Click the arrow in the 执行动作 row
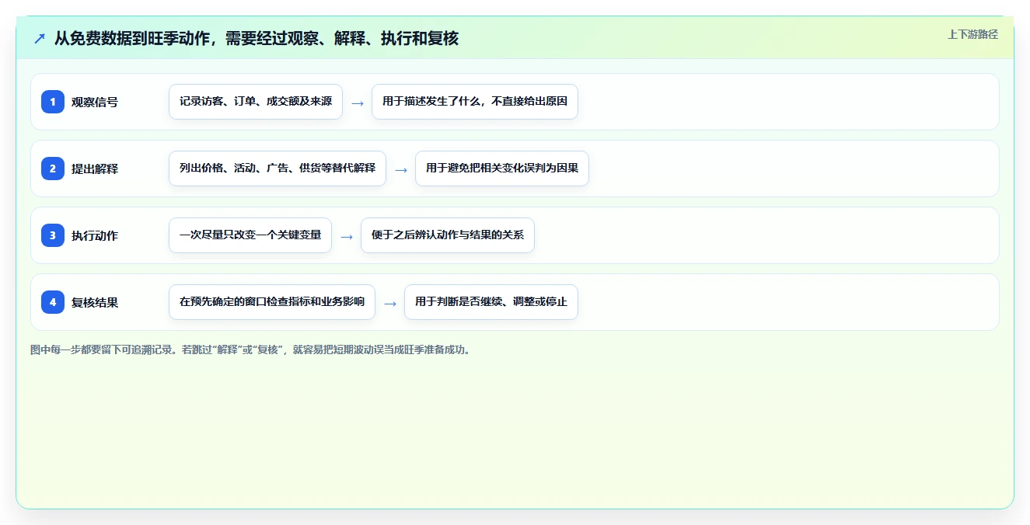The width and height of the screenshot is (1030, 525). 347,236
